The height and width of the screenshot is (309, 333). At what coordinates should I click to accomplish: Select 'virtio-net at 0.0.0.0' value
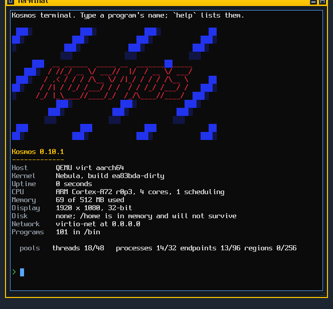tap(98, 224)
